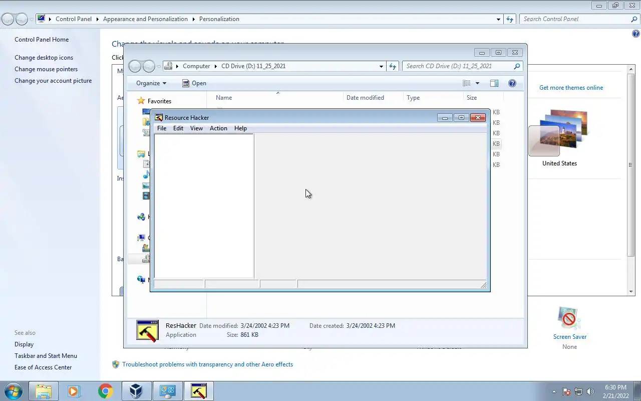Screen dimensions: 641x401
Task: Select Favorites in Explorer navigation pane
Action: coord(159,101)
